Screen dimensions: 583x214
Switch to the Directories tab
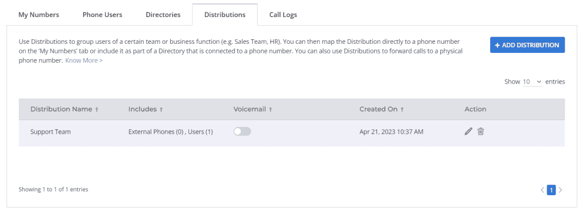pos(163,15)
